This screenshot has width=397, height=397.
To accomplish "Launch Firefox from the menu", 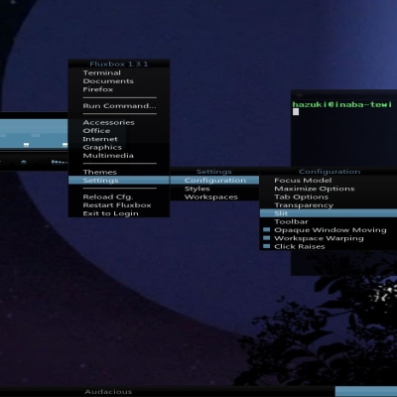I will click(x=119, y=89).
